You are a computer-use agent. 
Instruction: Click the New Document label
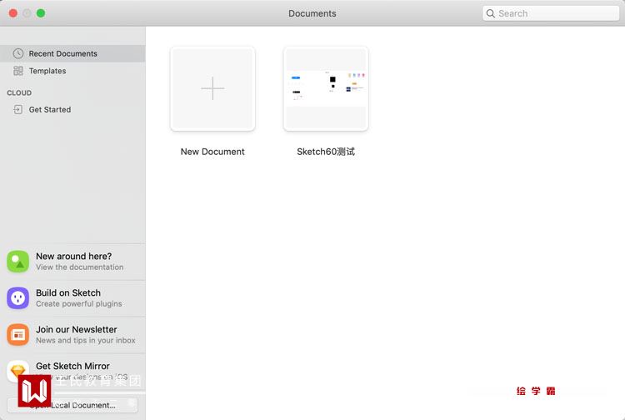point(212,152)
